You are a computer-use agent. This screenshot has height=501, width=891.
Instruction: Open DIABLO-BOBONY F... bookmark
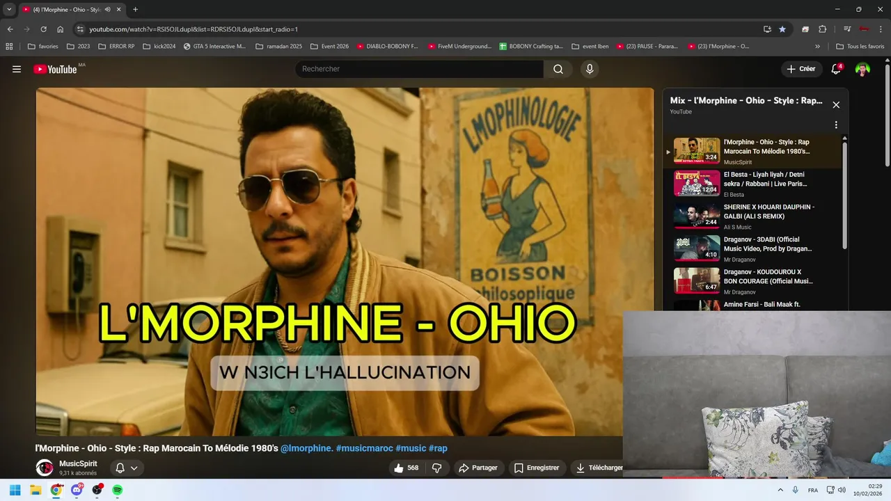point(387,47)
